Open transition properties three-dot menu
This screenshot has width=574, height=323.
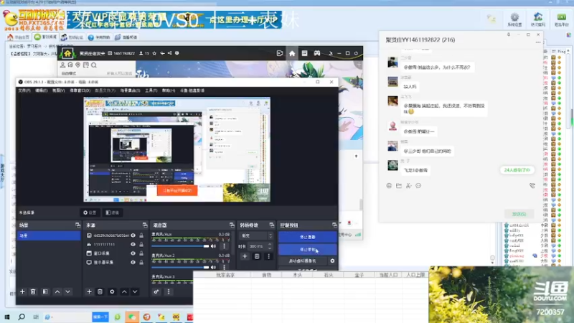[x=268, y=256]
